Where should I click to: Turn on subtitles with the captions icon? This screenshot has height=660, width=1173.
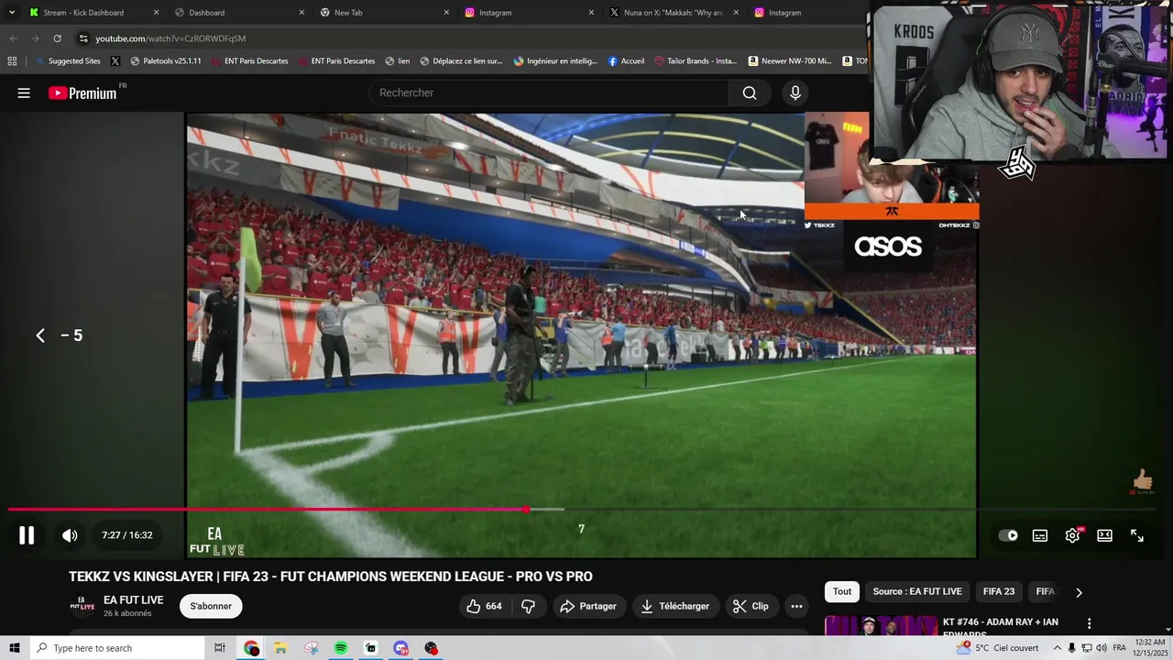[1040, 535]
